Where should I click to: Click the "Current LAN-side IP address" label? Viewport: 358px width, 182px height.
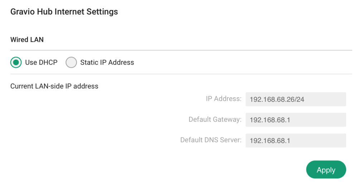click(x=54, y=86)
